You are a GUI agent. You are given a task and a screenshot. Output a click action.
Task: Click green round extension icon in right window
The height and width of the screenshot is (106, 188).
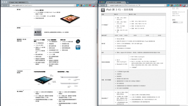[x=177, y=5]
